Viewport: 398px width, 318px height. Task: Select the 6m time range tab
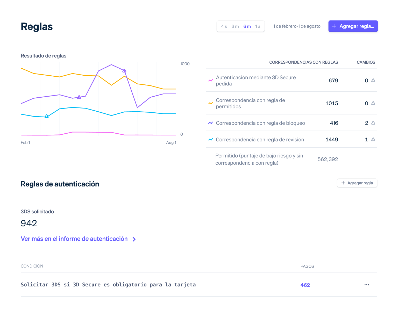pos(247,26)
